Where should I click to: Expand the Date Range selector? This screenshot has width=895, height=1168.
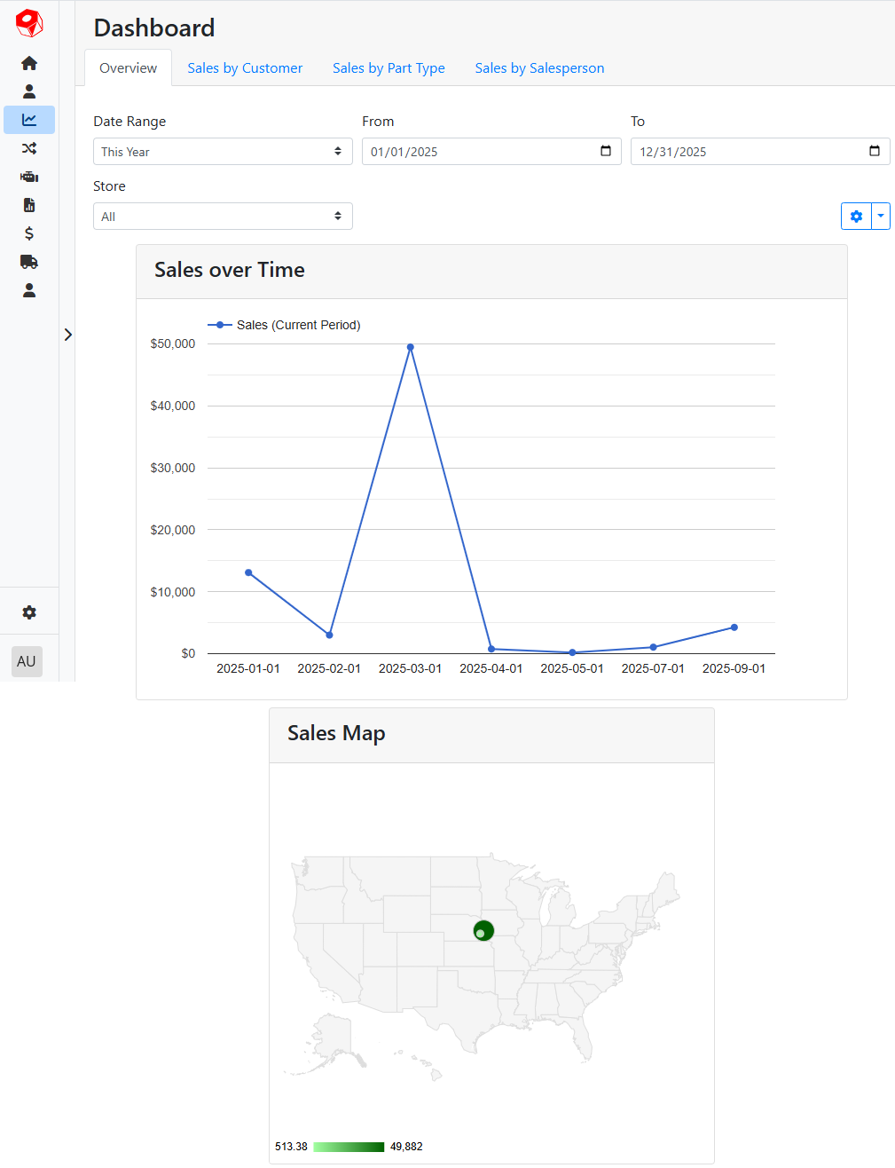click(222, 151)
